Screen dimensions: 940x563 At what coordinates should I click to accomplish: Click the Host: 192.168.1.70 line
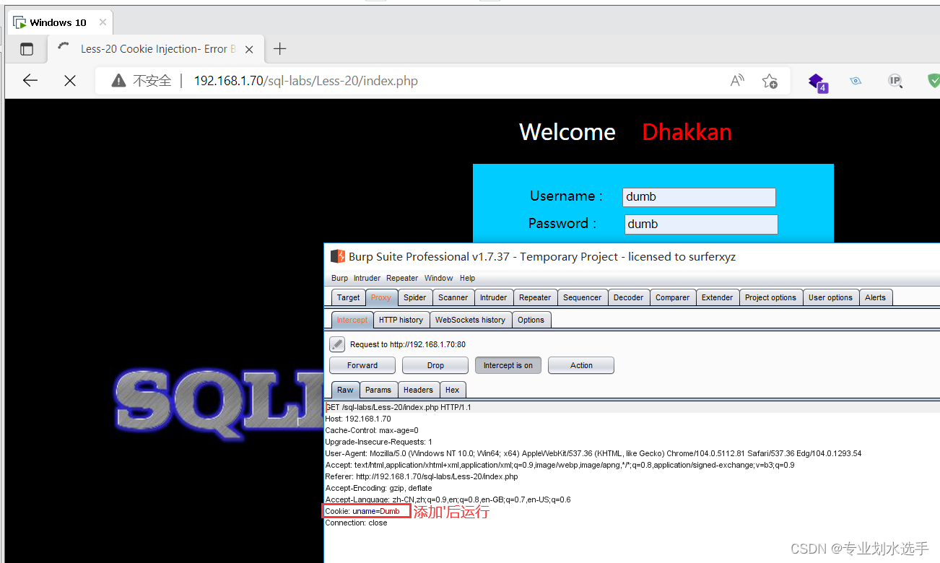[358, 419]
